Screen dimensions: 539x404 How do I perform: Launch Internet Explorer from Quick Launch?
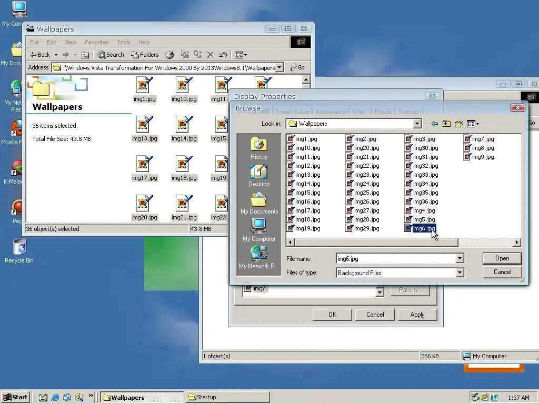click(x=55, y=397)
